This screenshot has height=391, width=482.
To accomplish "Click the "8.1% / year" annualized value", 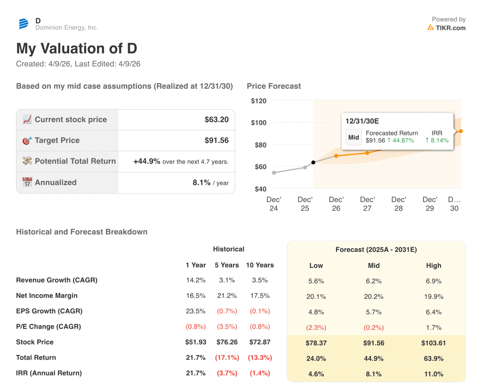I will [x=210, y=182].
